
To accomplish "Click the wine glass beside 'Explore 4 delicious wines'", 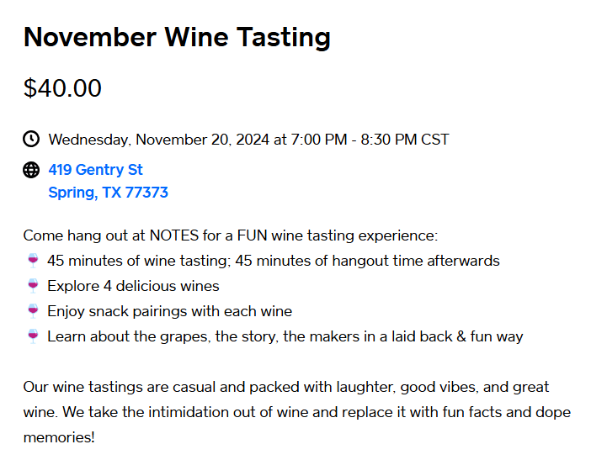I will 33,286.
